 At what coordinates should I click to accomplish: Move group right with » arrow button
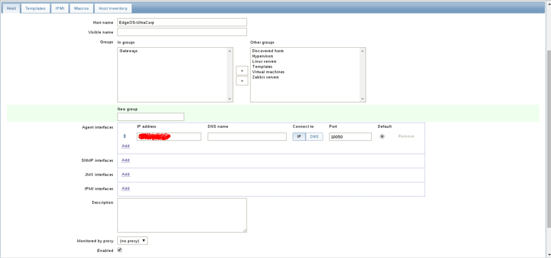pos(242,81)
